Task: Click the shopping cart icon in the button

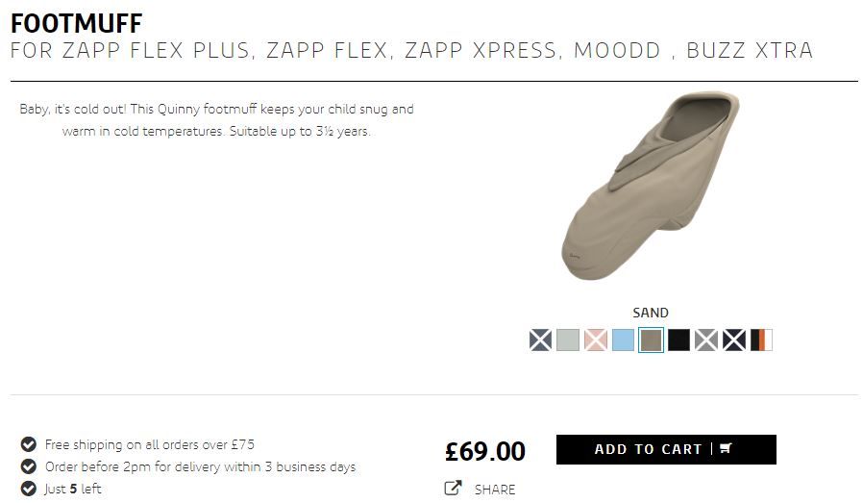Action: coord(726,449)
